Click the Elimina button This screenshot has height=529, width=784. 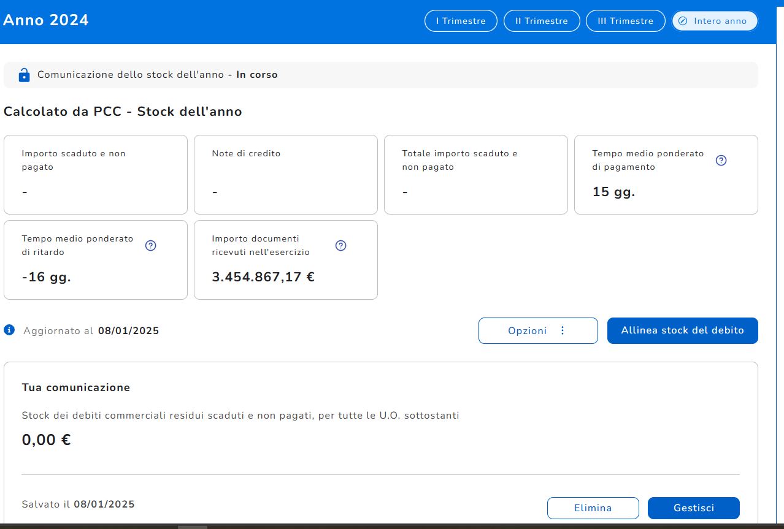pyautogui.click(x=593, y=508)
